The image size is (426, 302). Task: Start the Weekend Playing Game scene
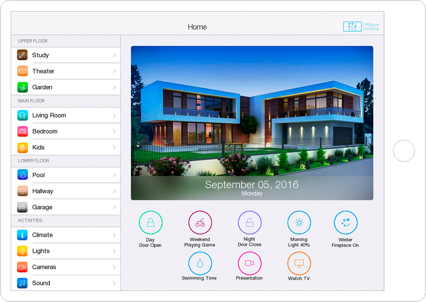pyautogui.click(x=200, y=223)
